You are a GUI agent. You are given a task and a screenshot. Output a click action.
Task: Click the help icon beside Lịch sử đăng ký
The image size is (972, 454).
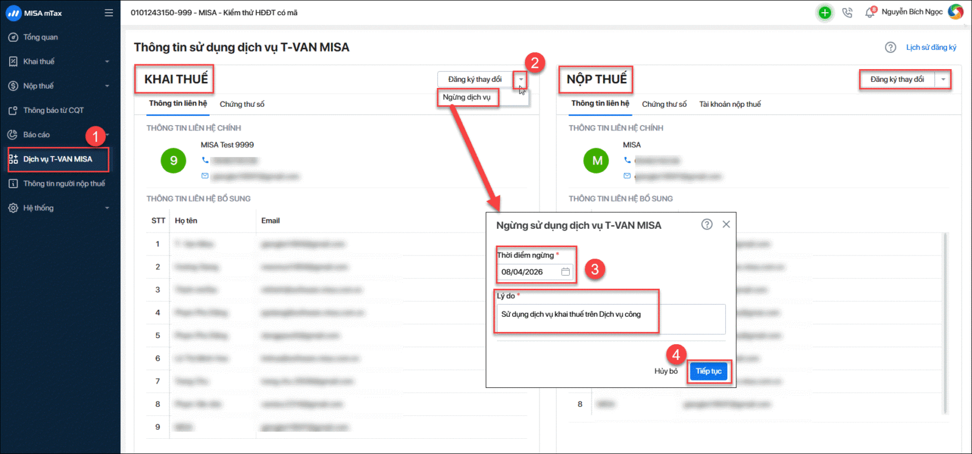[x=891, y=47]
